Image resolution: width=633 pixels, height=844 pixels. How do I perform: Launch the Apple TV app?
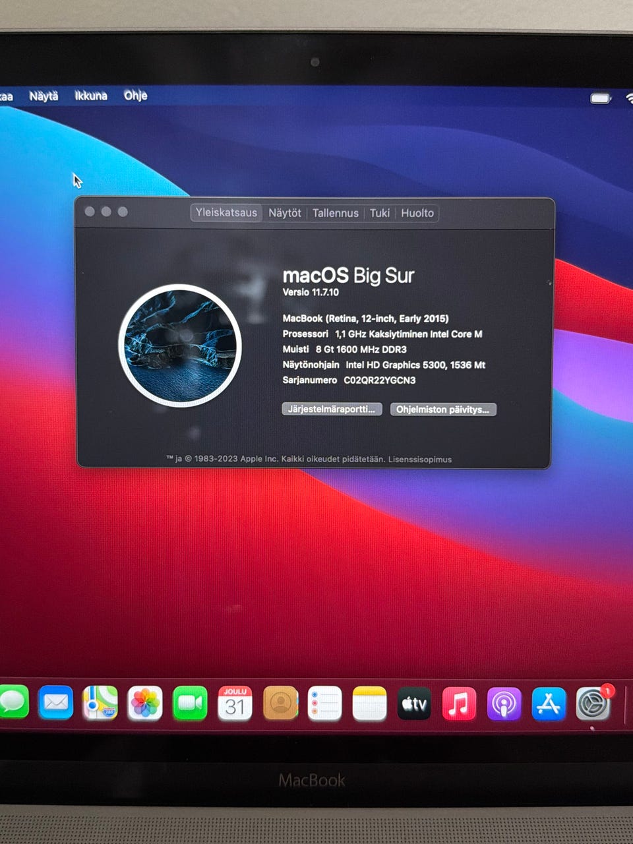[x=414, y=704]
